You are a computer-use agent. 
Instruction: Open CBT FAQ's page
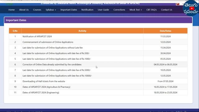coord(151,10)
